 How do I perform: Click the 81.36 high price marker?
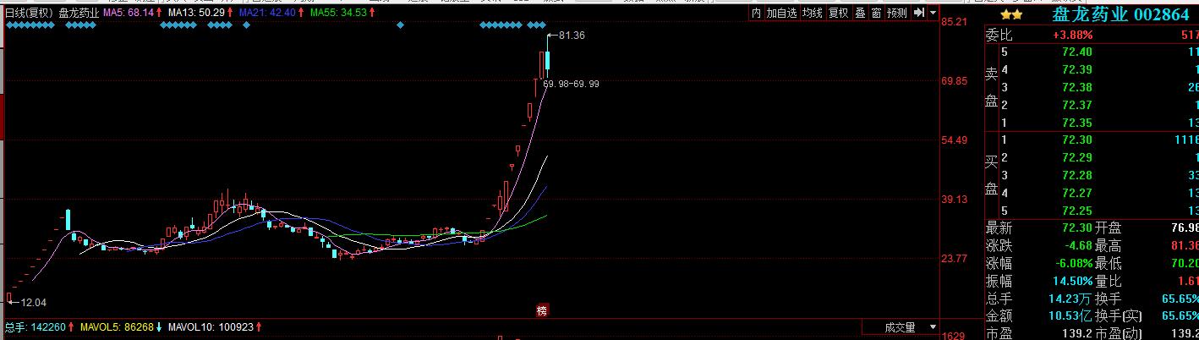pyautogui.click(x=572, y=35)
